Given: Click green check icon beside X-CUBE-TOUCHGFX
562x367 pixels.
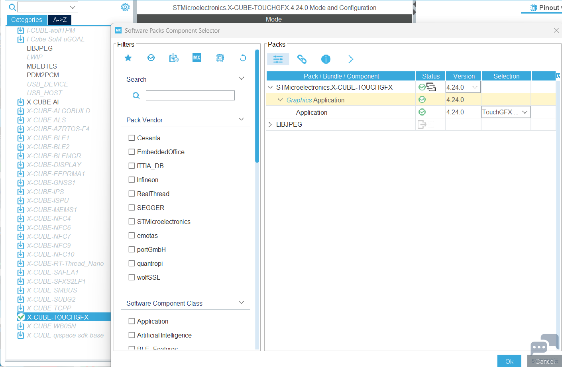Looking at the screenshot, I should pos(21,317).
